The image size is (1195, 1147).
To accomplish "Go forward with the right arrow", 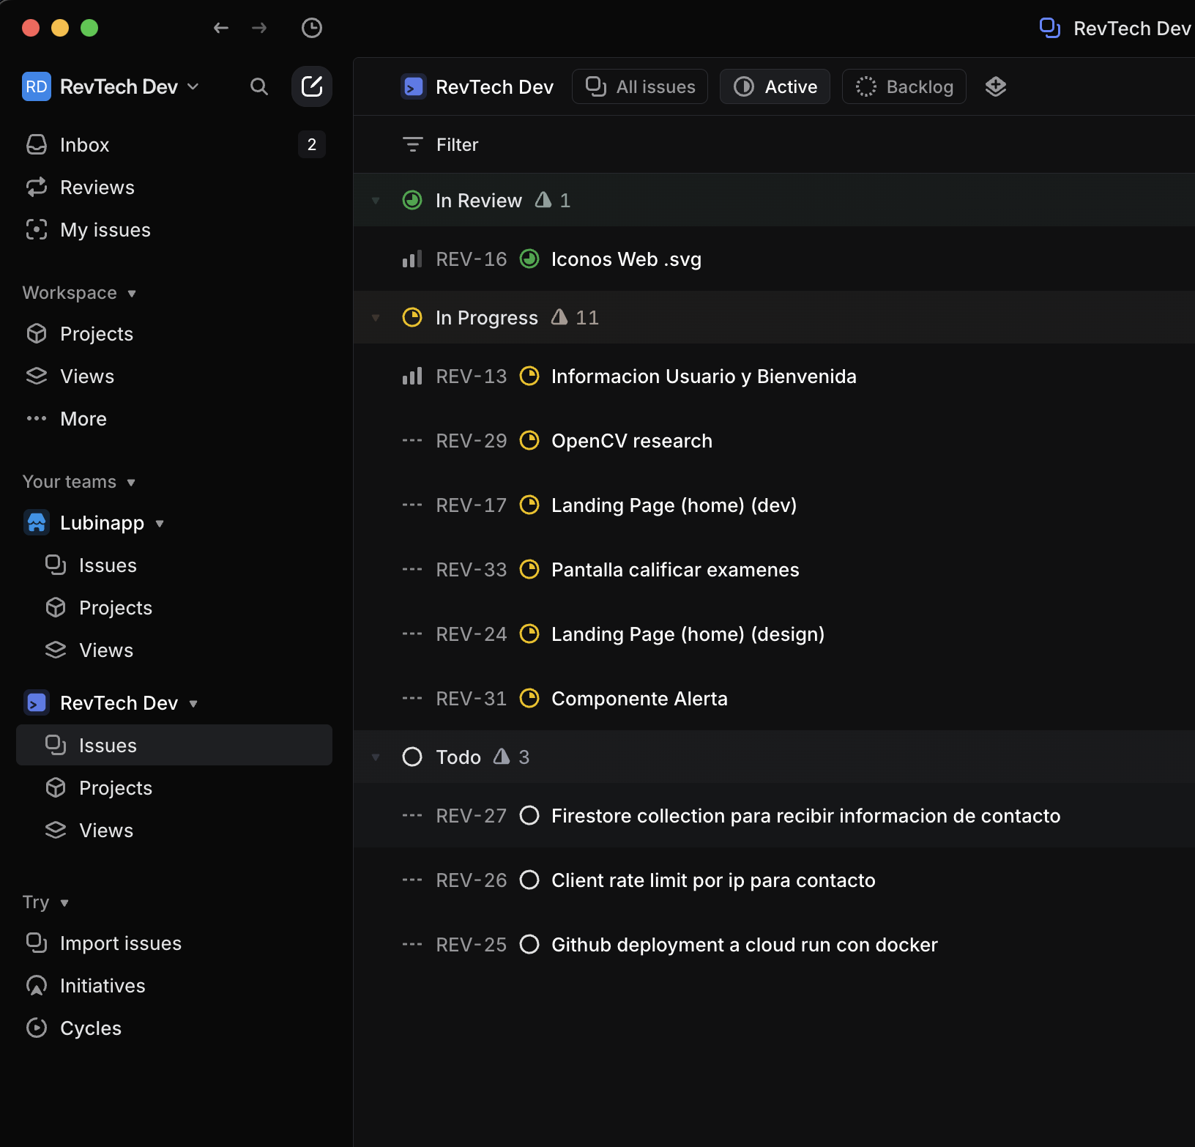I will point(259,28).
